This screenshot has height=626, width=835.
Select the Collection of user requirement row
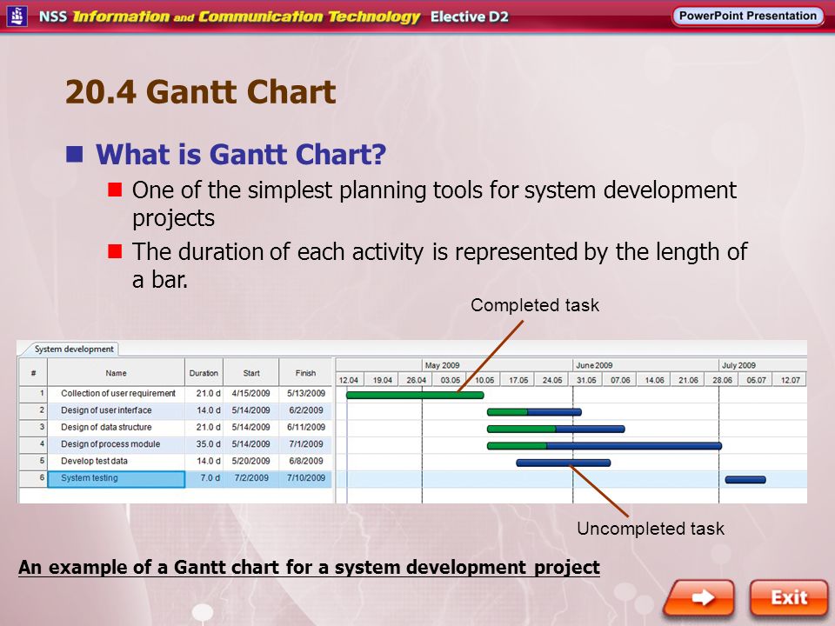click(176, 393)
